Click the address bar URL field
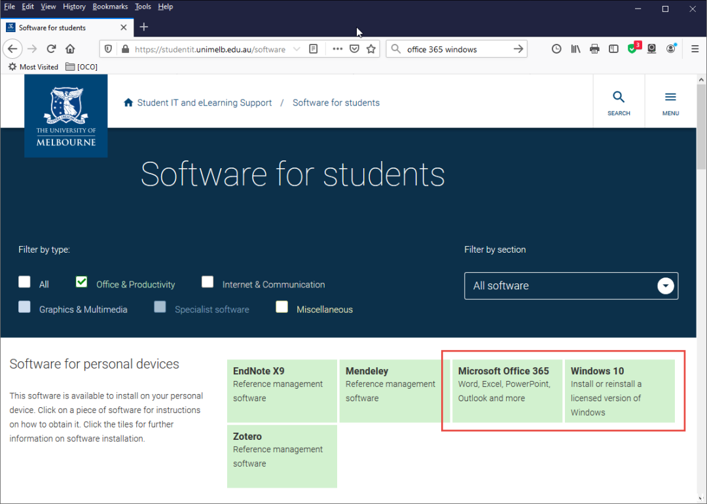The height and width of the screenshot is (504, 707). pyautogui.click(x=210, y=49)
